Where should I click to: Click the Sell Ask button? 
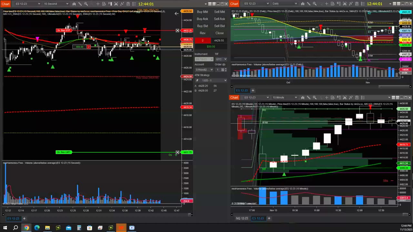pyautogui.click(x=219, y=19)
